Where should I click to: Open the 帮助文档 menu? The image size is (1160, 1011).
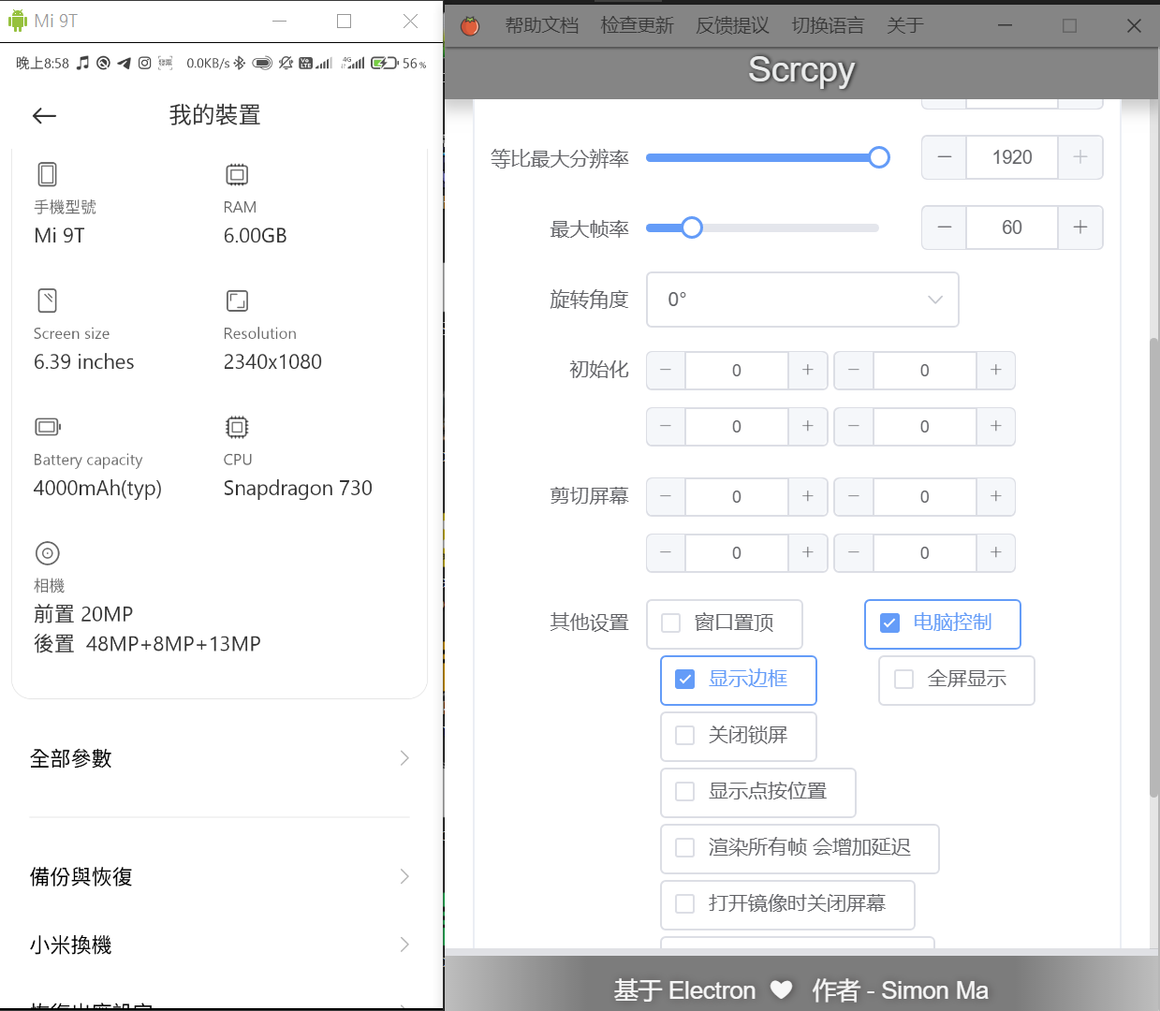point(542,25)
